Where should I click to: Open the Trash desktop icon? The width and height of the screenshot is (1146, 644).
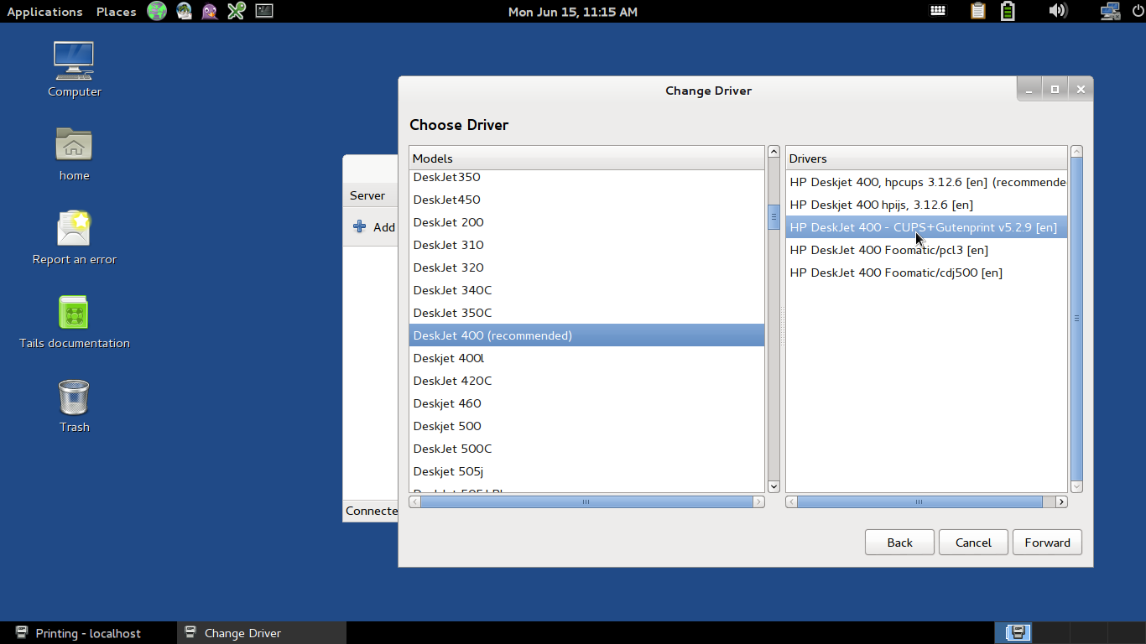pos(74,405)
